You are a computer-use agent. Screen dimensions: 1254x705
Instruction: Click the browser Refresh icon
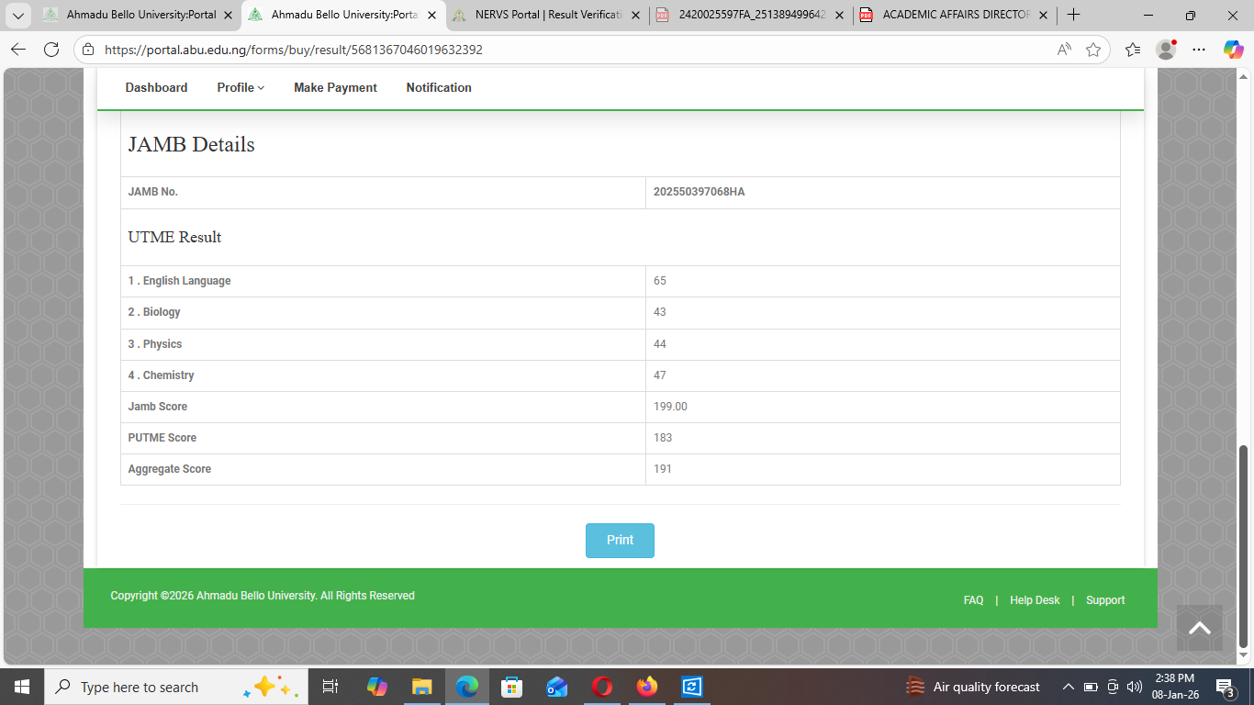tap(51, 50)
